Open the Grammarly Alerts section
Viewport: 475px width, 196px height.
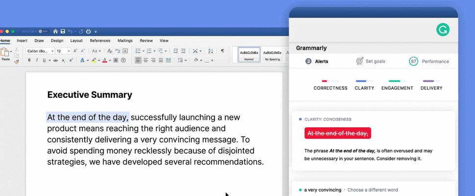point(316,61)
